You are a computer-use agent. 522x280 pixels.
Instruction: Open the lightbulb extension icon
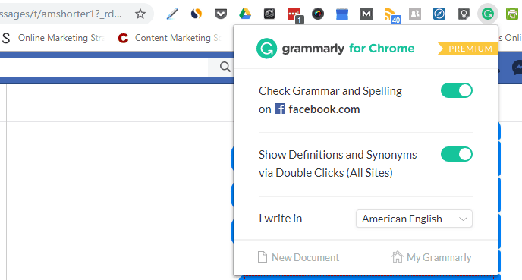click(464, 14)
